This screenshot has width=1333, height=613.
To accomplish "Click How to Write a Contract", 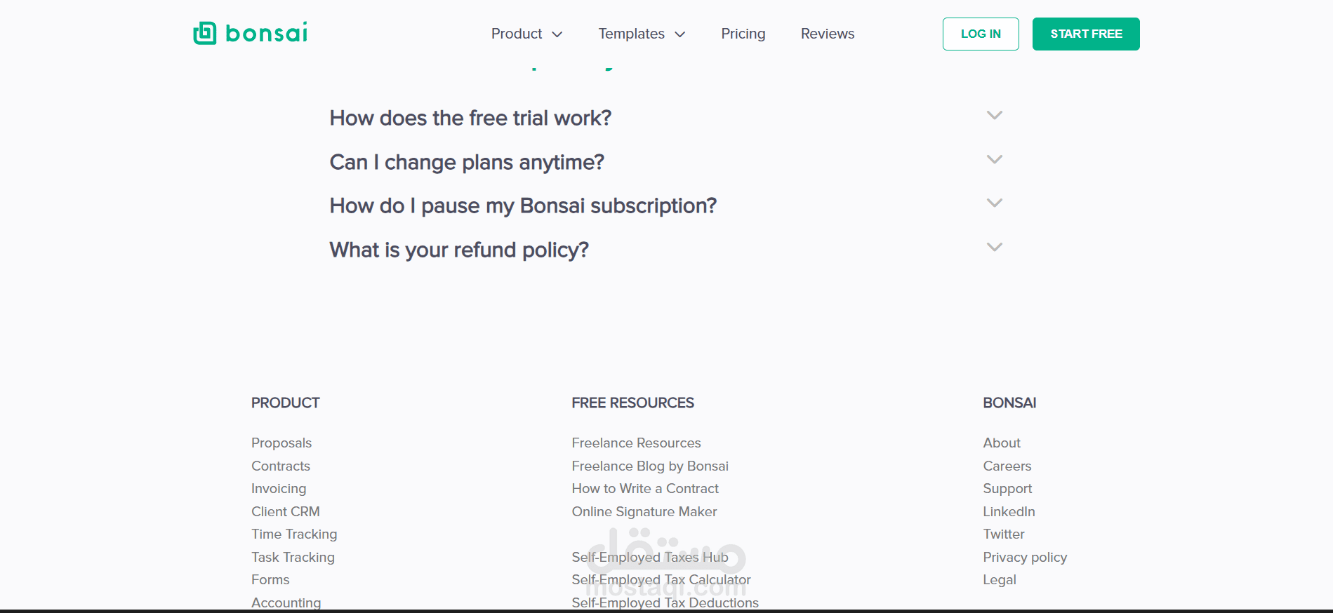I will pyautogui.click(x=645, y=489).
